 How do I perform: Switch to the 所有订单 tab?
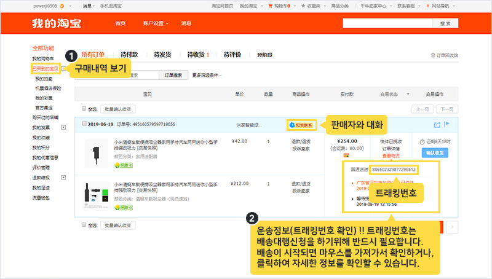click(x=93, y=55)
